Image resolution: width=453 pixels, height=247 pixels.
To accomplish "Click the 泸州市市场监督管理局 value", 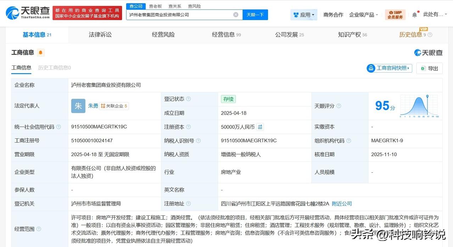I will 96,203.
